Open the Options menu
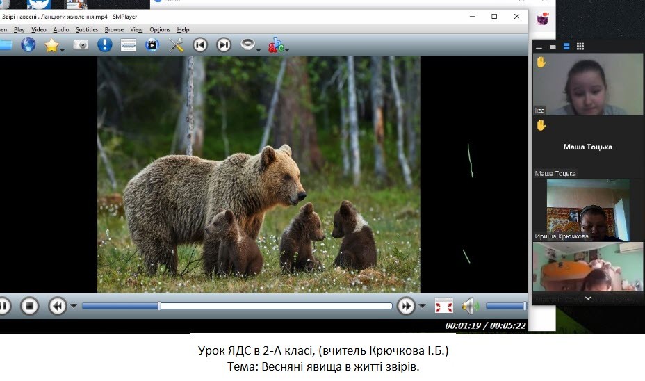 160,29
